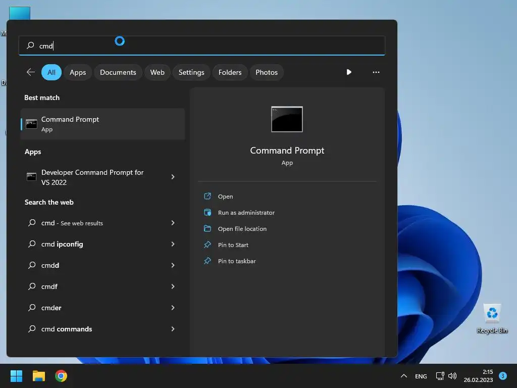Expand chevron for 'cmder'
The width and height of the screenshot is (517, 388).
coord(173,308)
